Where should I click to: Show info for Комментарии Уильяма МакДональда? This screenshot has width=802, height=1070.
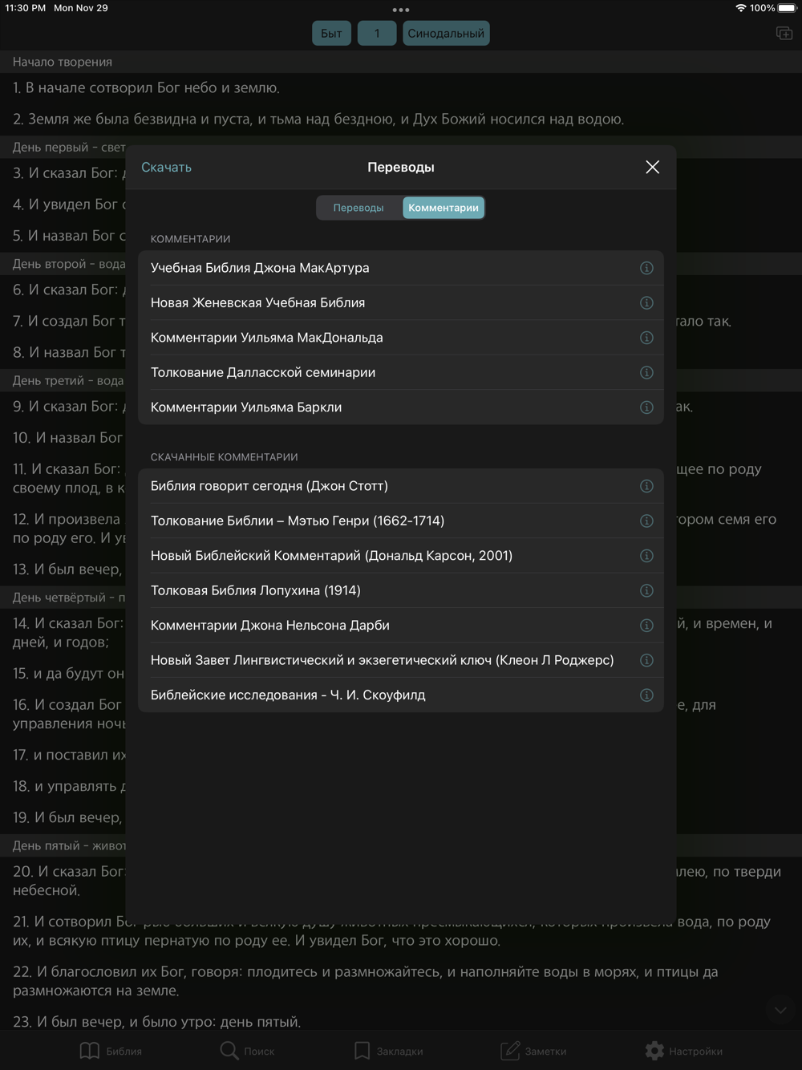[646, 338]
